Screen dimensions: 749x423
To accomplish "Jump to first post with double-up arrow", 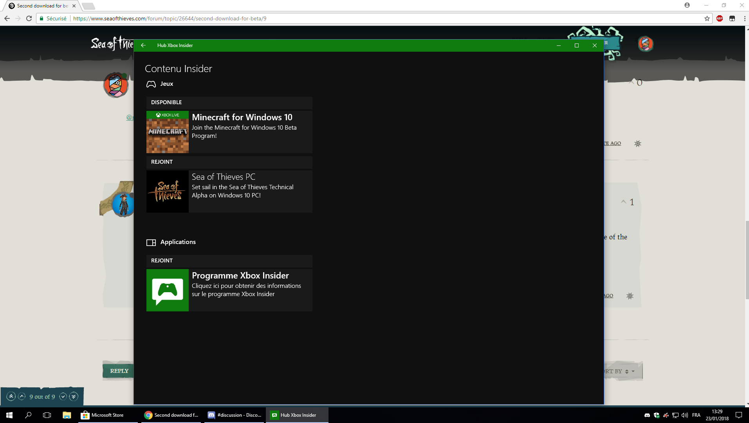I will pos(11,396).
